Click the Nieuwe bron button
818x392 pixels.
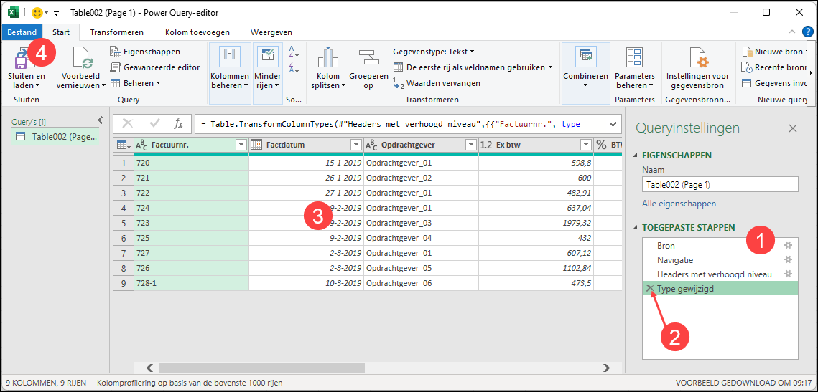(773, 52)
